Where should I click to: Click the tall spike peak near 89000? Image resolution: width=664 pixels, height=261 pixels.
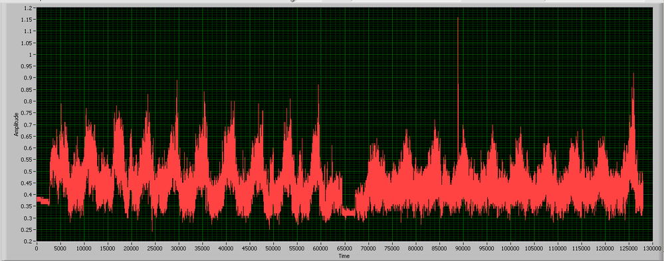click(x=458, y=19)
